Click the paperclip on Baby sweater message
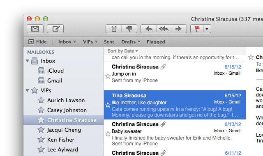 point(163,124)
